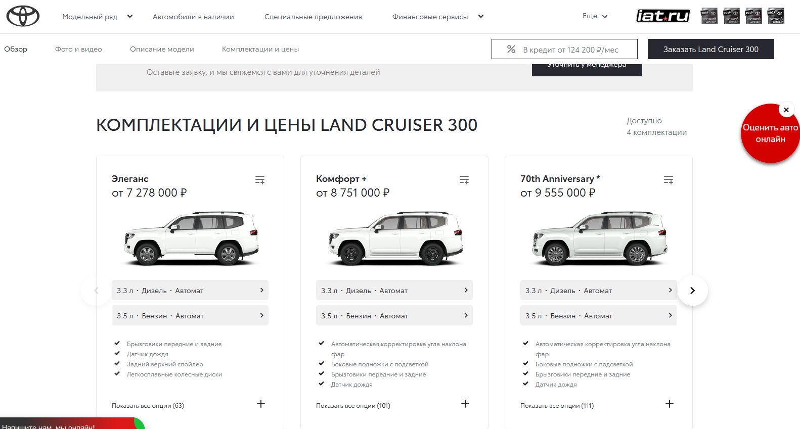The image size is (800, 429).
Task: Add 70th Anniversary to comparison list icon
Action: tap(669, 180)
